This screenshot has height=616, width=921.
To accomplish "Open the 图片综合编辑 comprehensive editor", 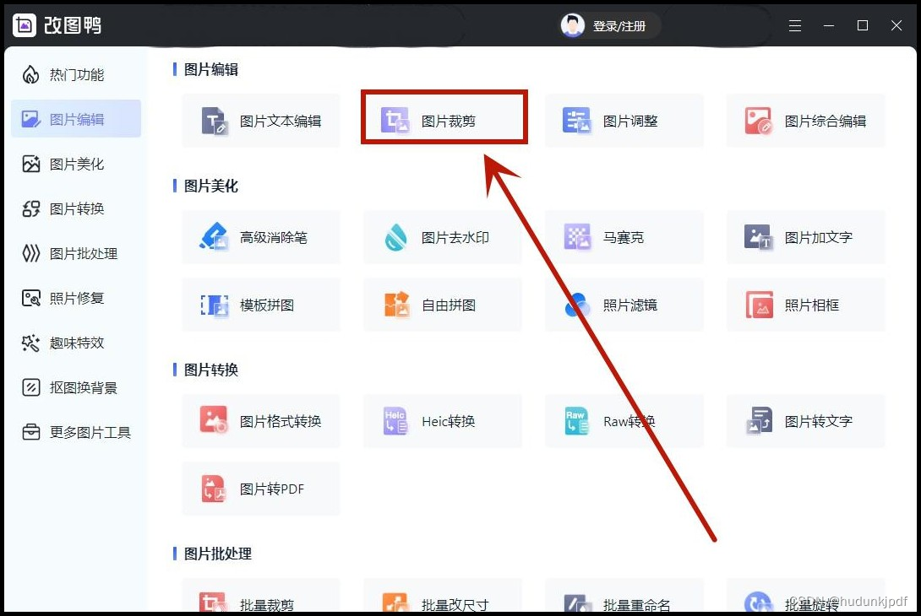I will [805, 120].
